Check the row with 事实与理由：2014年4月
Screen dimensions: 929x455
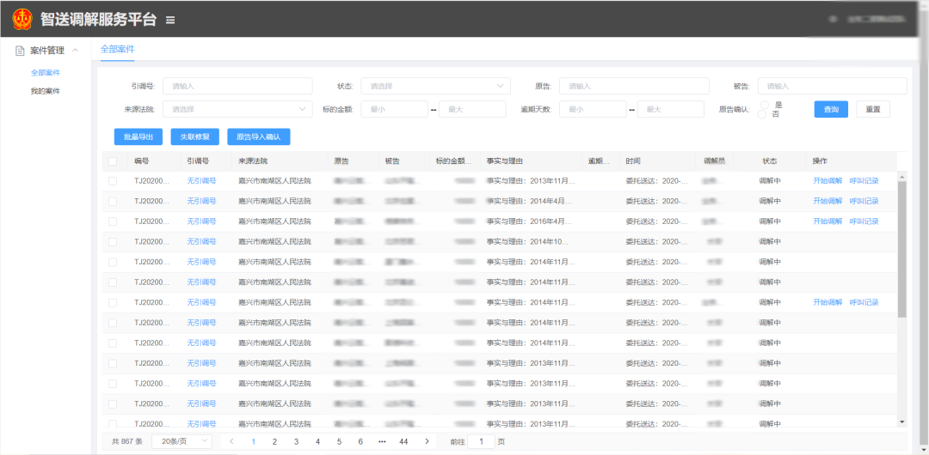[x=113, y=201]
